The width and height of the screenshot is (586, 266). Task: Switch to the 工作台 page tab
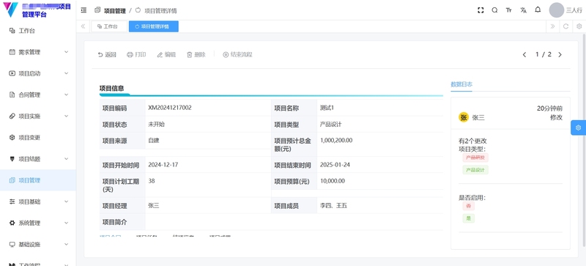pyautogui.click(x=109, y=26)
